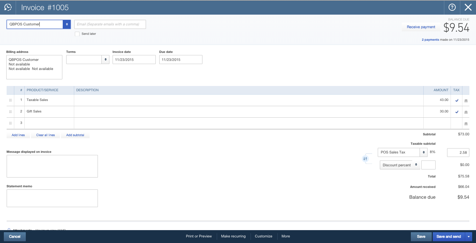This screenshot has height=243, width=476.
Task: Open the POS Sales Tax dropdown
Action: 423,152
